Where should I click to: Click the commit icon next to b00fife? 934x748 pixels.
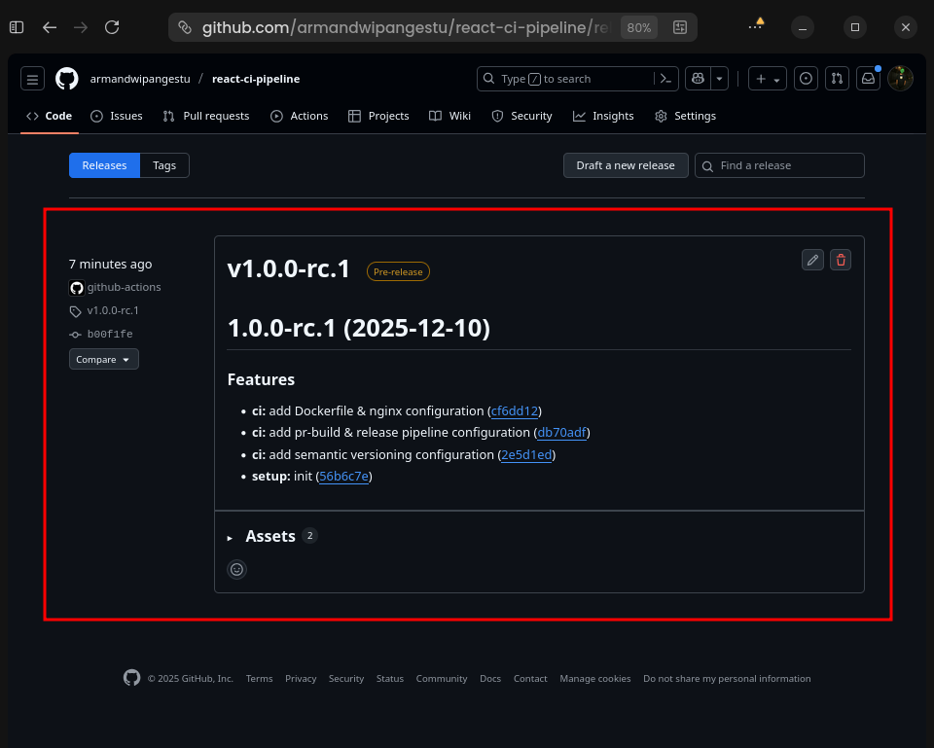point(74,334)
